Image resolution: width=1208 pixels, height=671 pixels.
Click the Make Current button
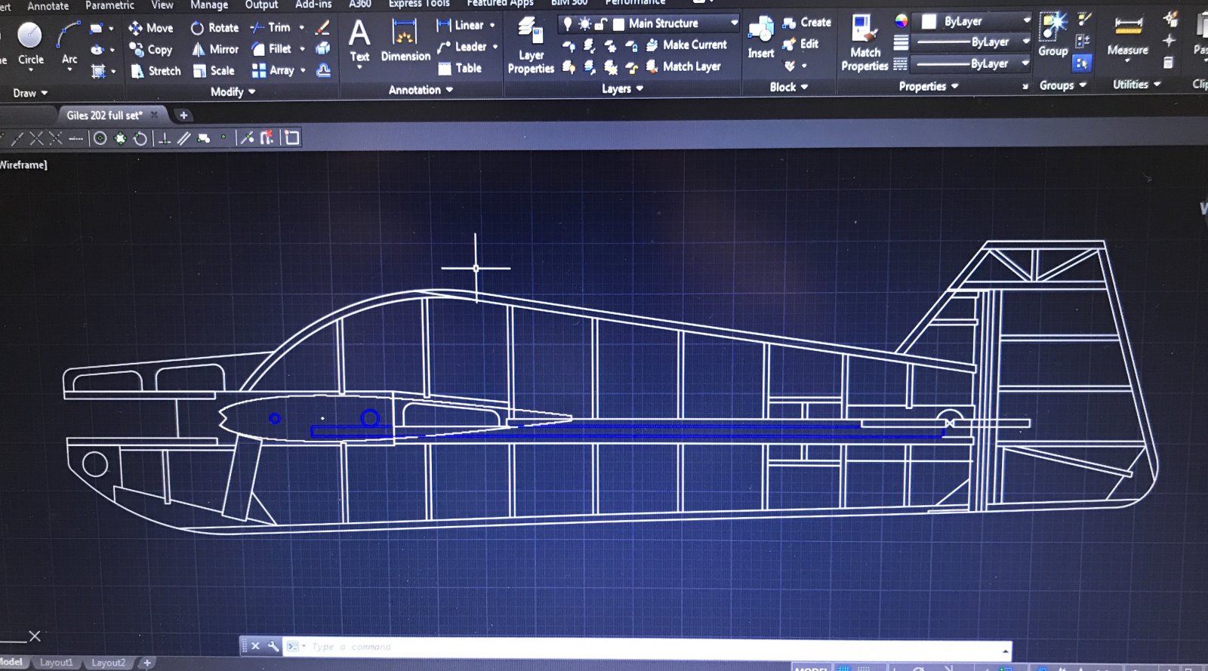pyautogui.click(x=686, y=45)
